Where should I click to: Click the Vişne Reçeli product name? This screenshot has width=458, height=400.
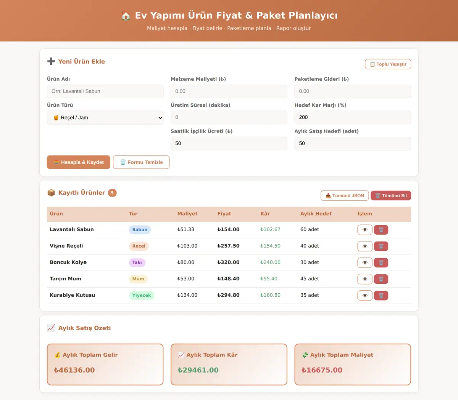tap(66, 246)
